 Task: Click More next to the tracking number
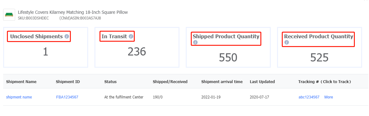[x=328, y=97]
